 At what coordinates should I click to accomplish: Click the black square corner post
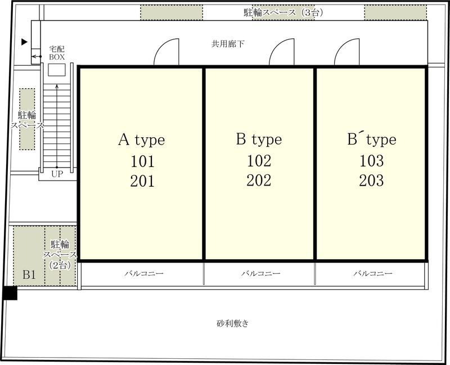(10, 293)
